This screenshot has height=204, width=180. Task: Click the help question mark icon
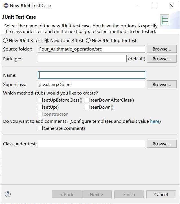pyautogui.click(x=8, y=194)
